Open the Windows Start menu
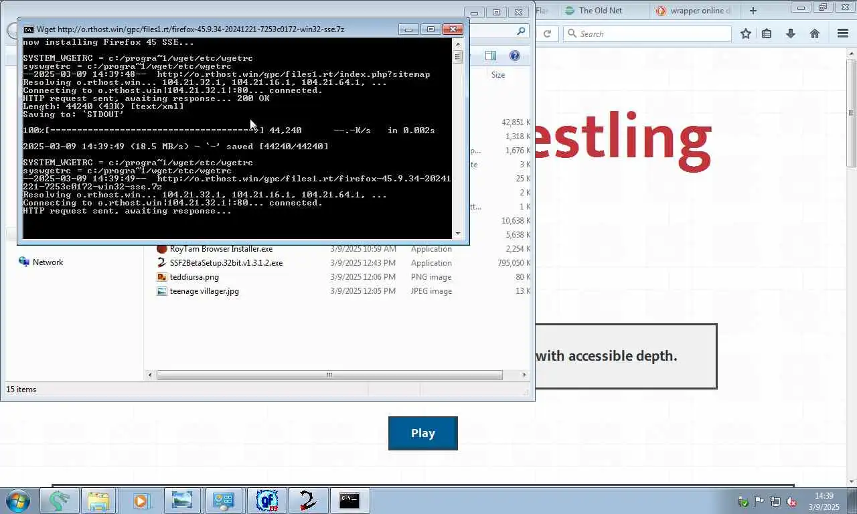 [x=17, y=501]
